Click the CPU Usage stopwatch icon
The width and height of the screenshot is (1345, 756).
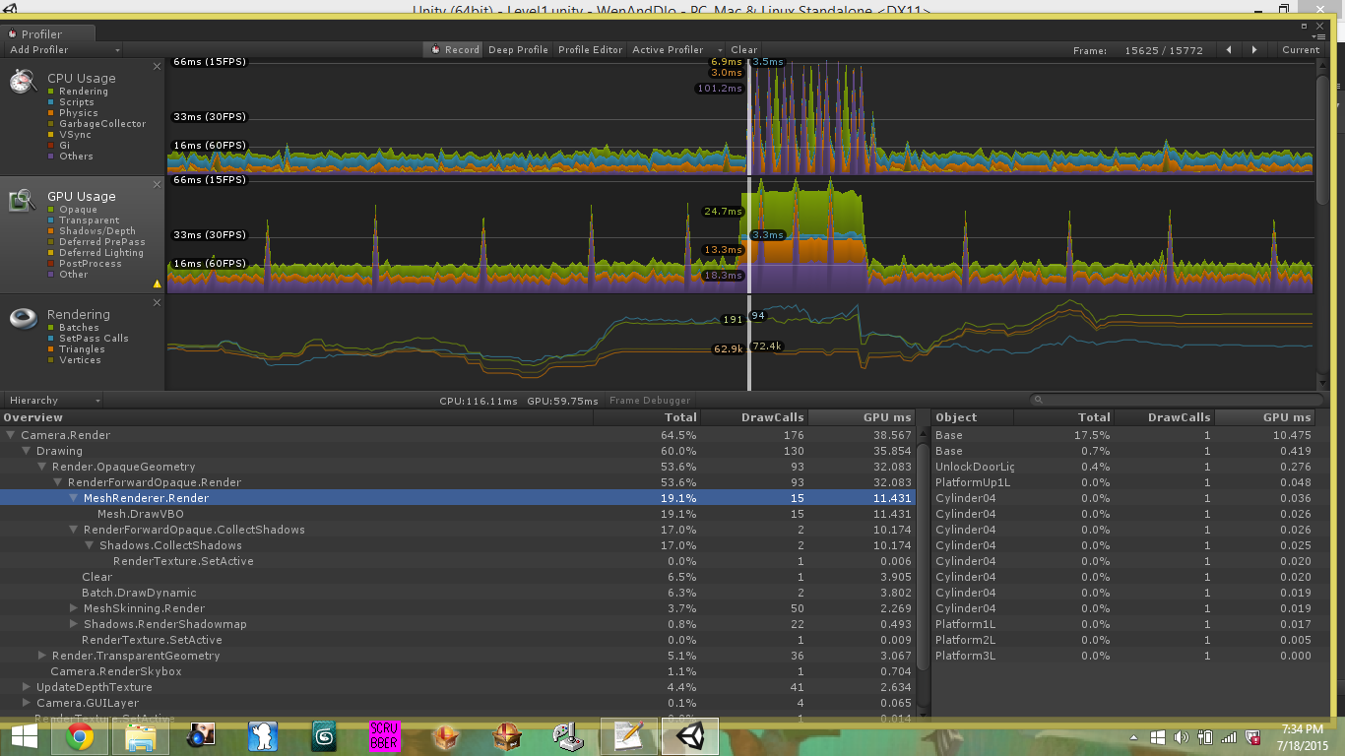click(24, 81)
